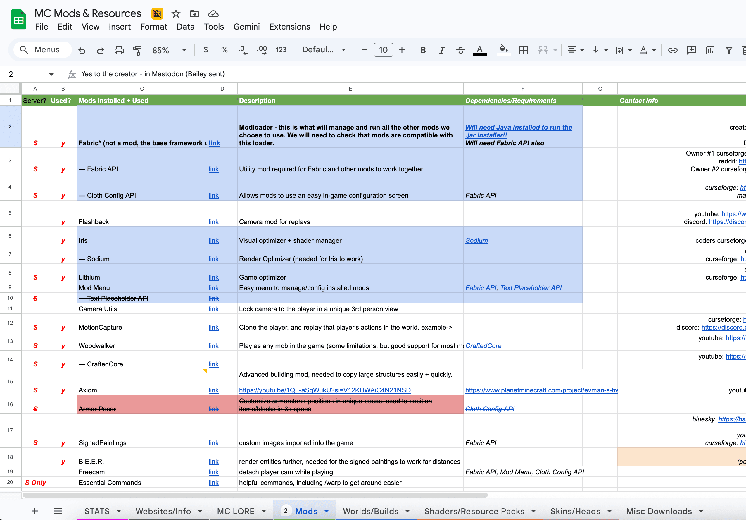Open the Borders tool
Viewport: 746px width, 520px height.
point(524,50)
